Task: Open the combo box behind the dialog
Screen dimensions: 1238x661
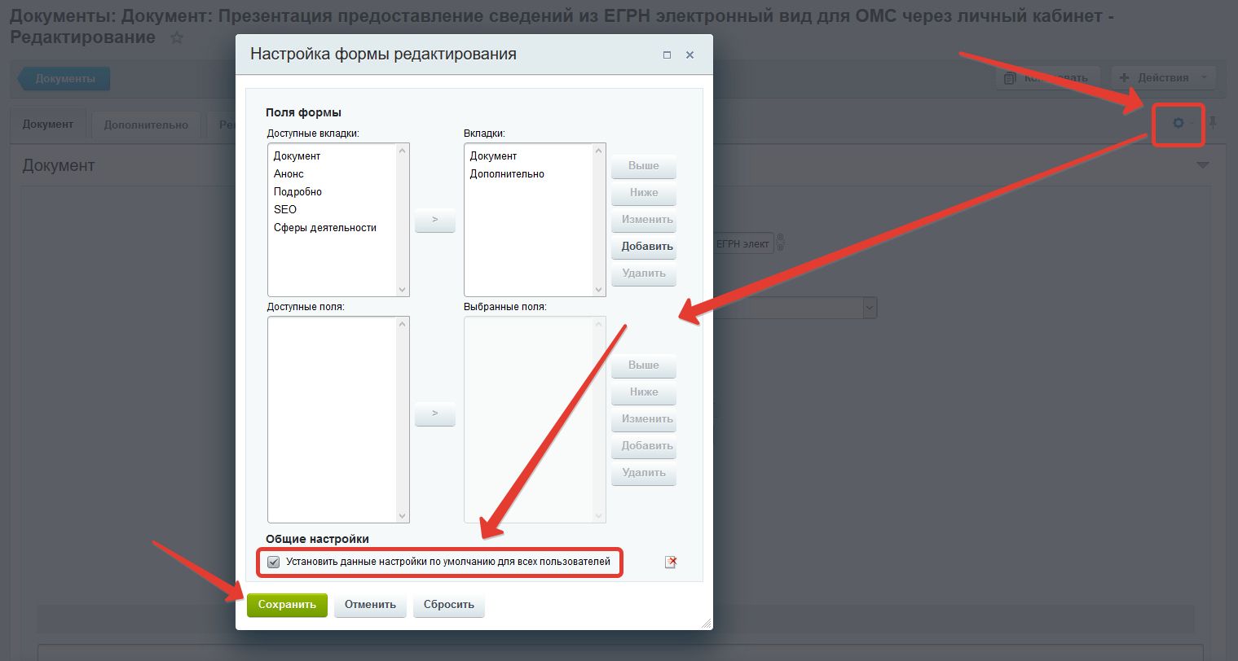Action: 870,308
